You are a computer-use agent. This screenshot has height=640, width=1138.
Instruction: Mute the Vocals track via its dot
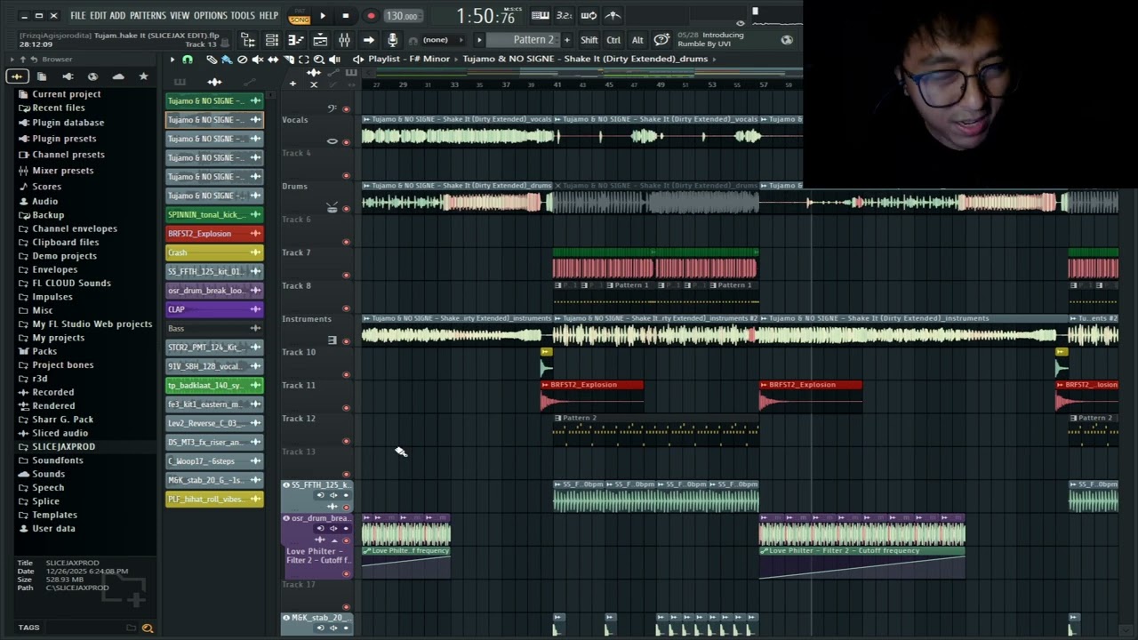click(346, 142)
